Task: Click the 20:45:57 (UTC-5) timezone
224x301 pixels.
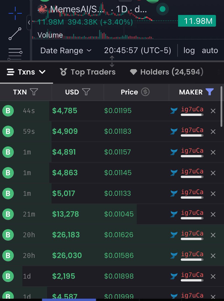Action: click(138, 51)
